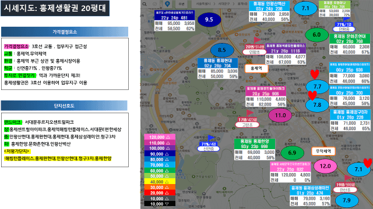Image resolution: width=373 pixels, height=209 pixels.
Task: Click the 인왕중 school label
Action: 344,29
